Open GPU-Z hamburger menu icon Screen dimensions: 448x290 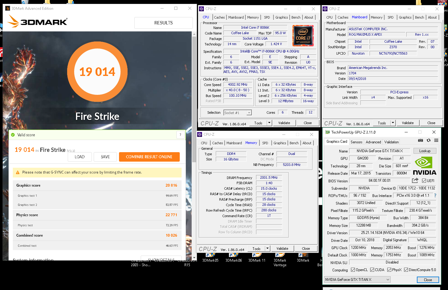click(436, 140)
